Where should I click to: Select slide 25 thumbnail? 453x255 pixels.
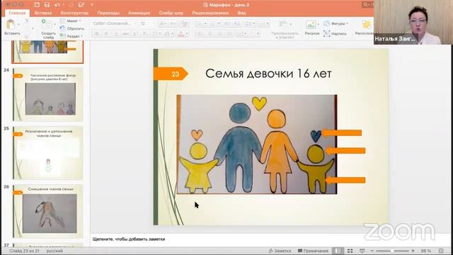(47, 153)
